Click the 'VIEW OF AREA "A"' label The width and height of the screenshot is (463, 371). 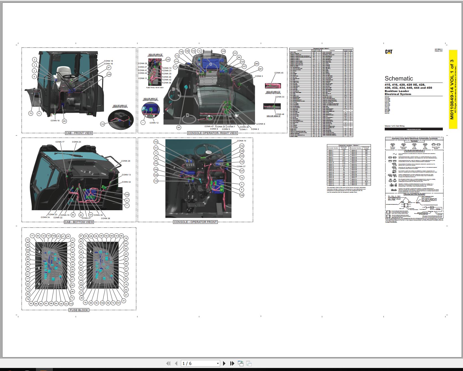click(120, 106)
